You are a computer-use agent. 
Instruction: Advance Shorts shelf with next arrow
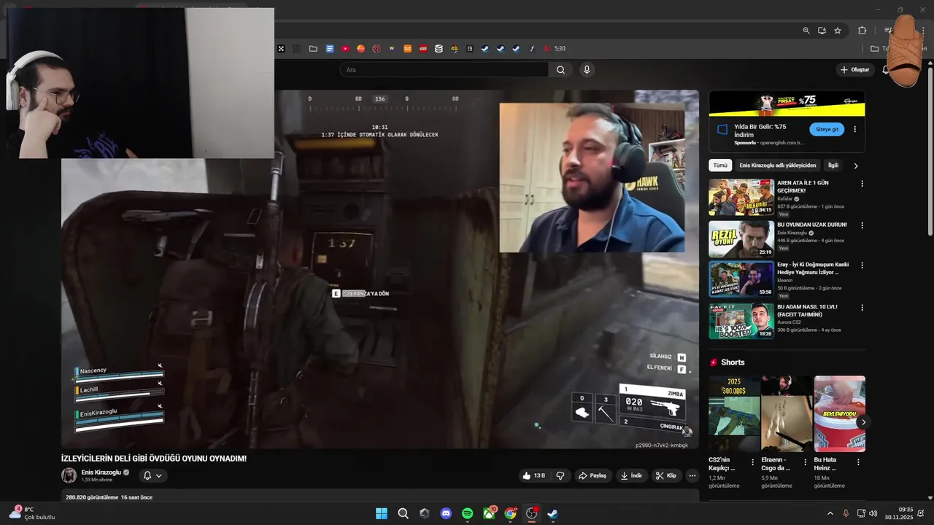tap(863, 422)
